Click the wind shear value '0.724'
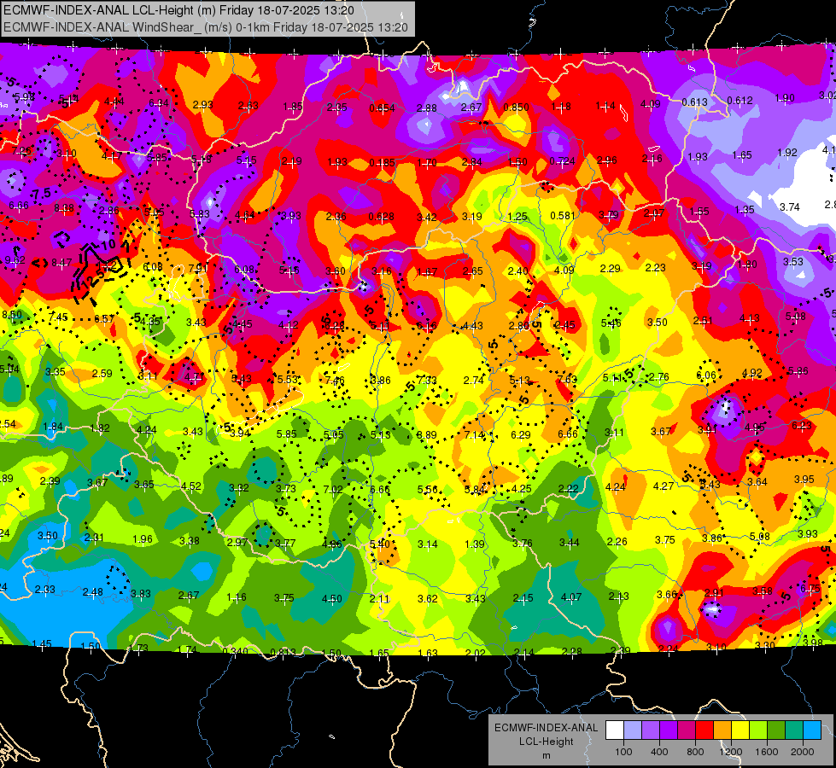This screenshot has height=768, width=836. click(x=562, y=161)
